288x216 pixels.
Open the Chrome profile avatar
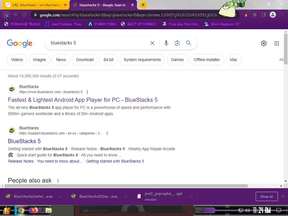coord(273,15)
